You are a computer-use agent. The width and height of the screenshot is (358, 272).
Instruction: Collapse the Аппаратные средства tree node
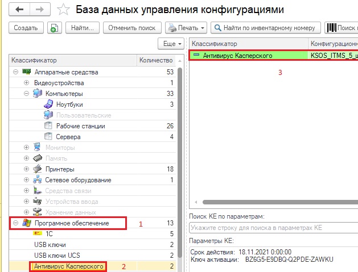pyautogui.click(x=15, y=72)
